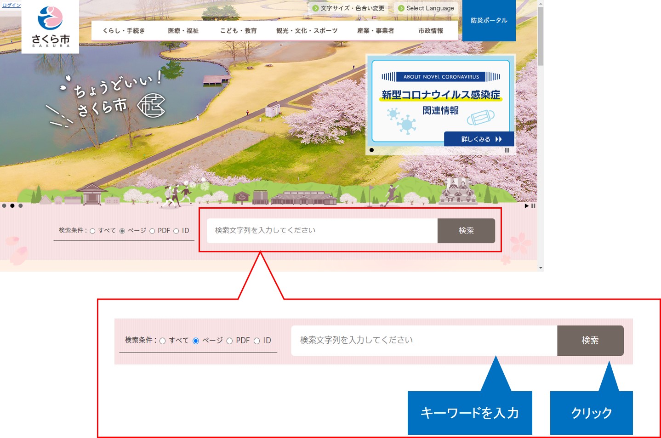
Task: Open the 防災ポータル page
Action: pos(489,20)
